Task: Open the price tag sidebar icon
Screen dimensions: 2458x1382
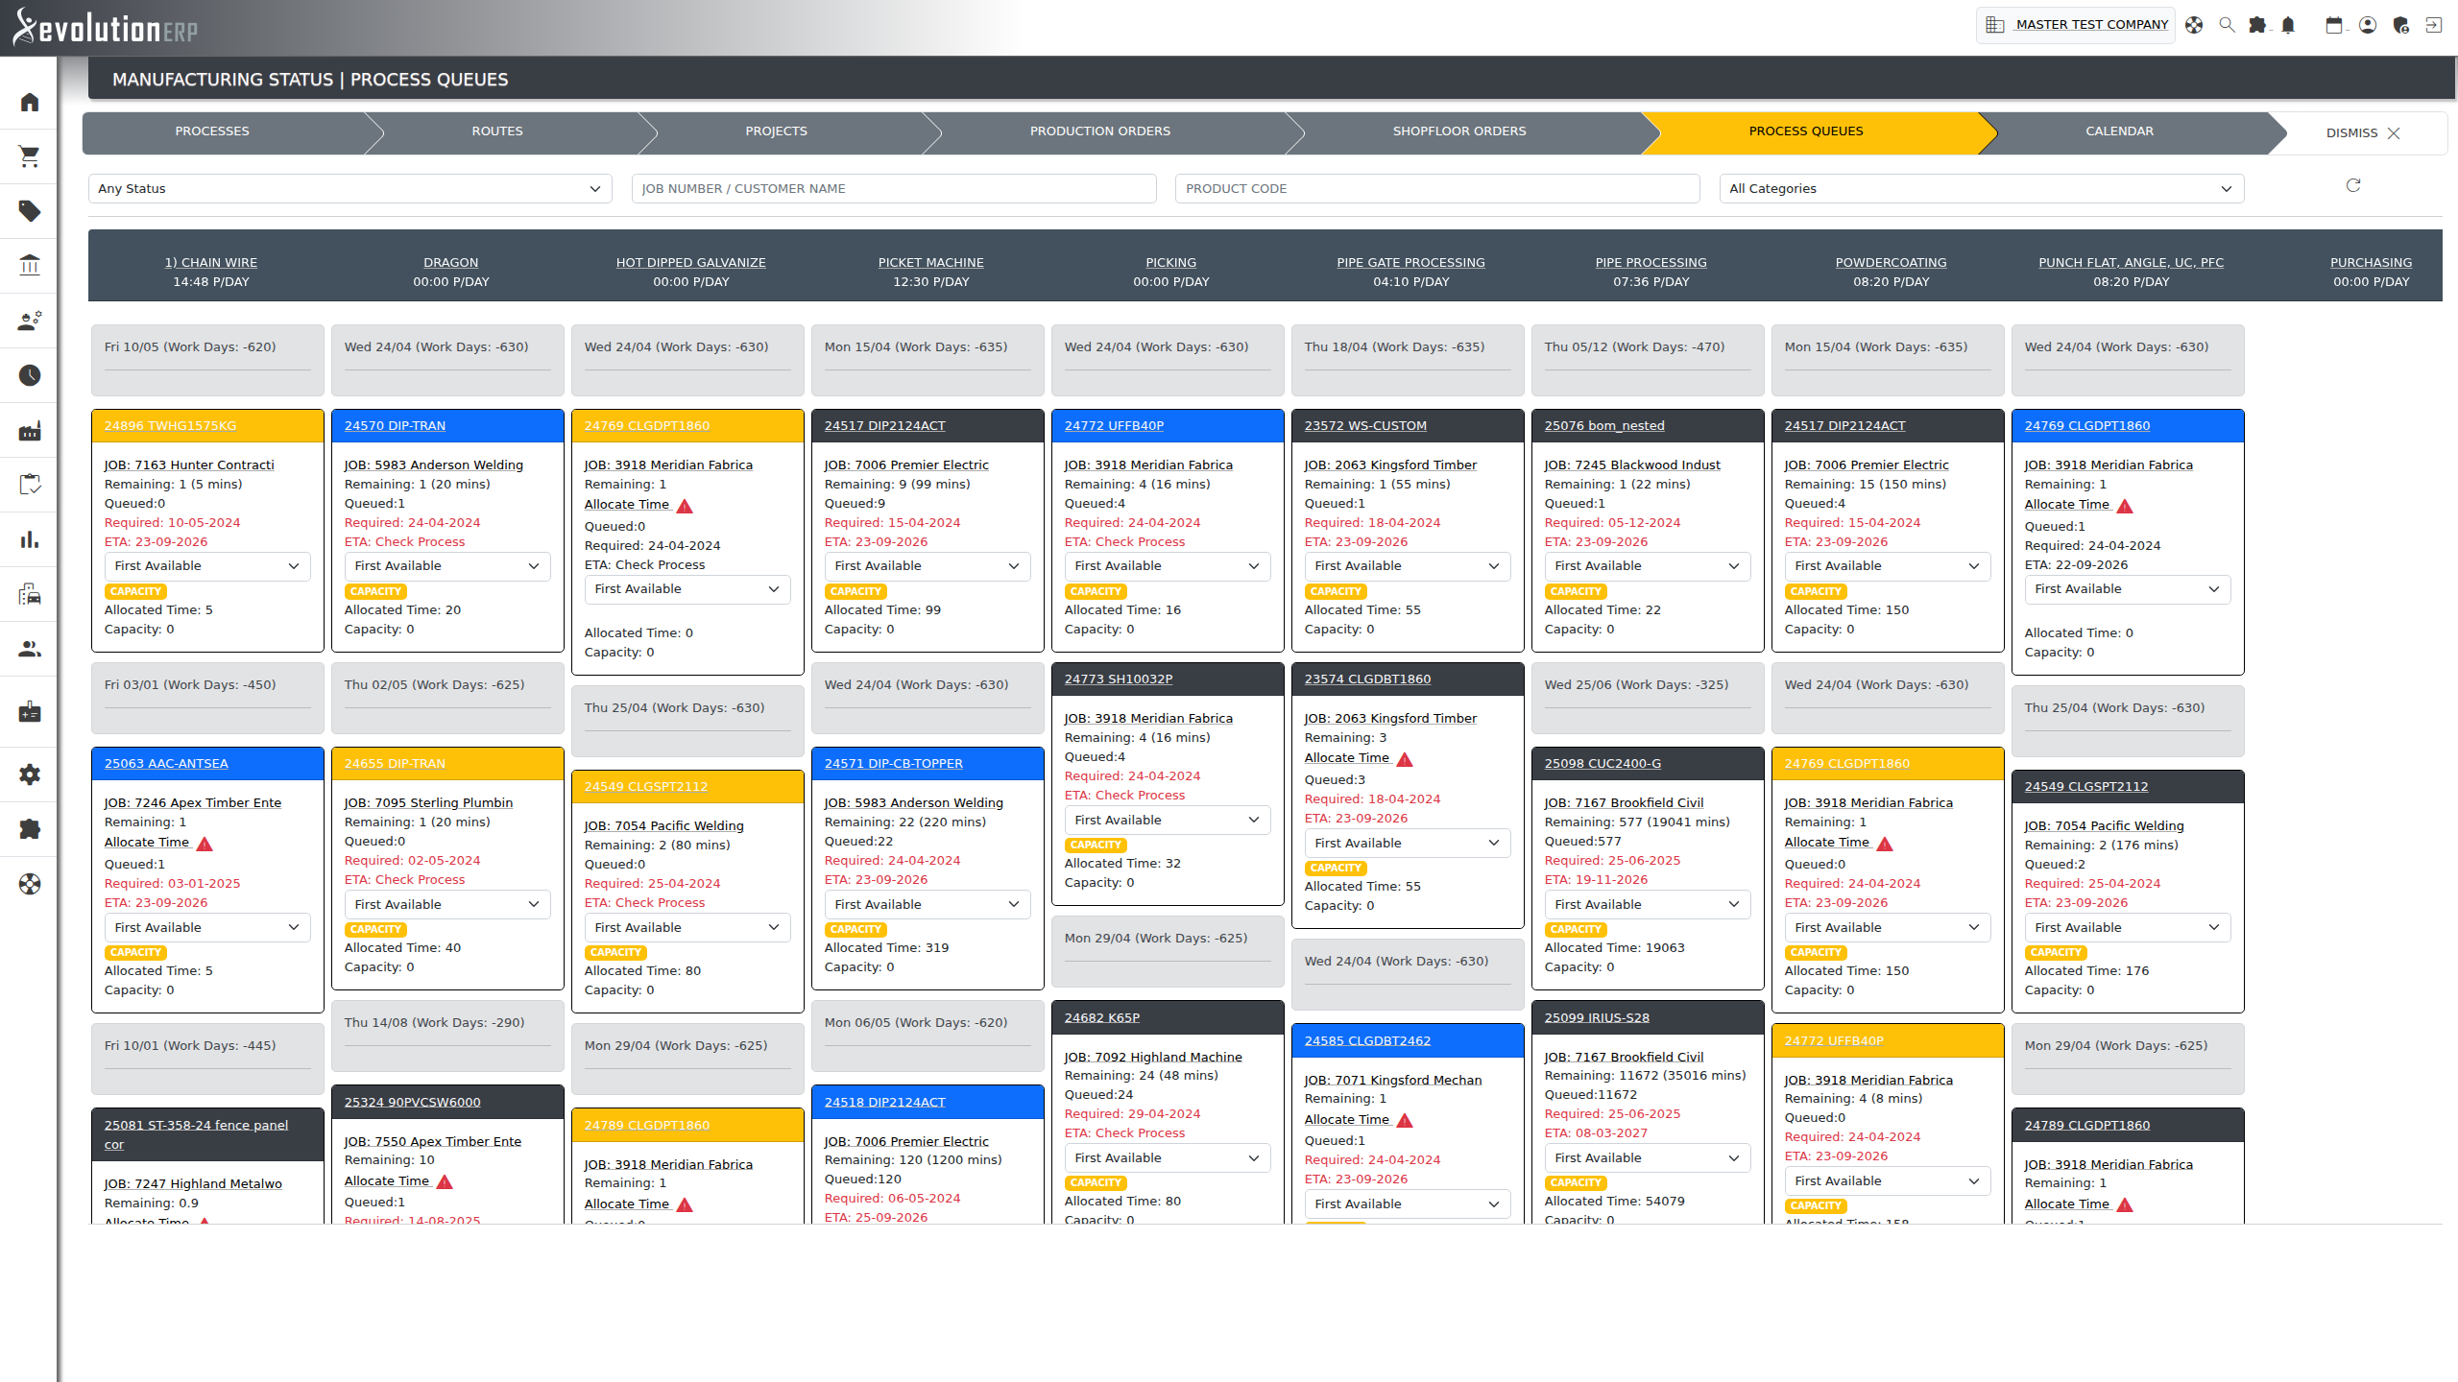Action: pos(30,211)
